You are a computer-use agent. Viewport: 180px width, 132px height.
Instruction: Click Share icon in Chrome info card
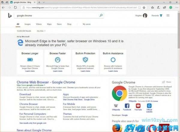(163, 82)
